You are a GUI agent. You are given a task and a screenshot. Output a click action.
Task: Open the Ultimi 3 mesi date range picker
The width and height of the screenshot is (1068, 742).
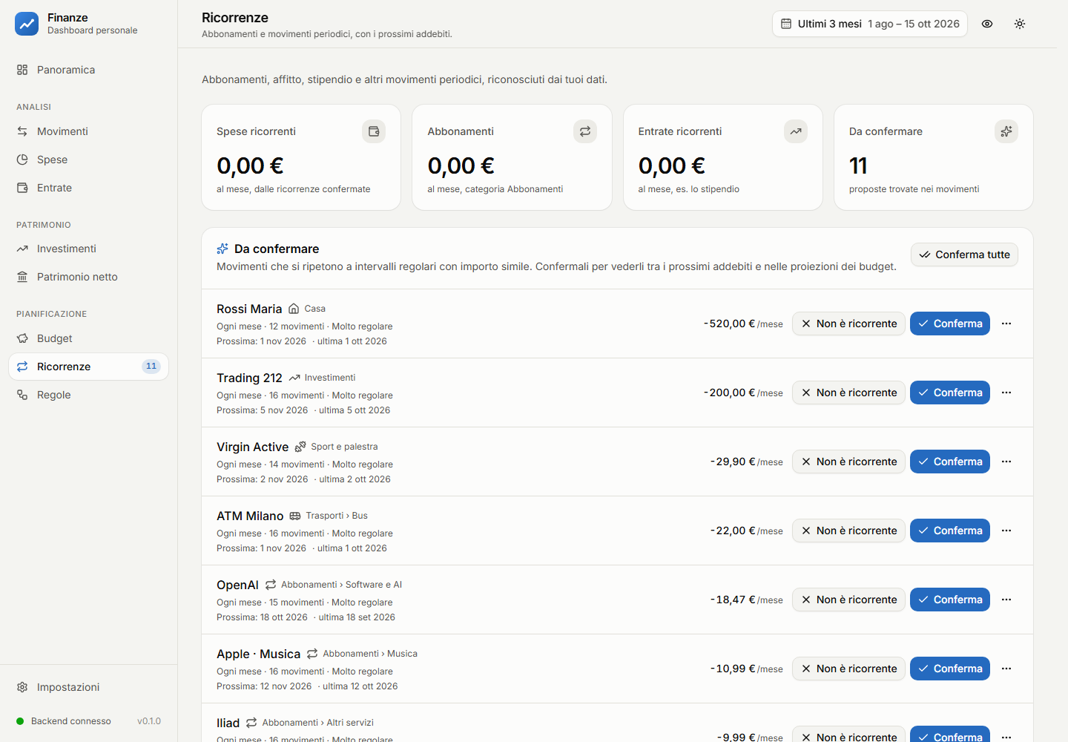click(870, 24)
